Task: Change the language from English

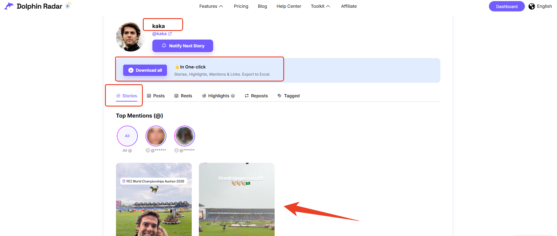Action: tap(544, 6)
